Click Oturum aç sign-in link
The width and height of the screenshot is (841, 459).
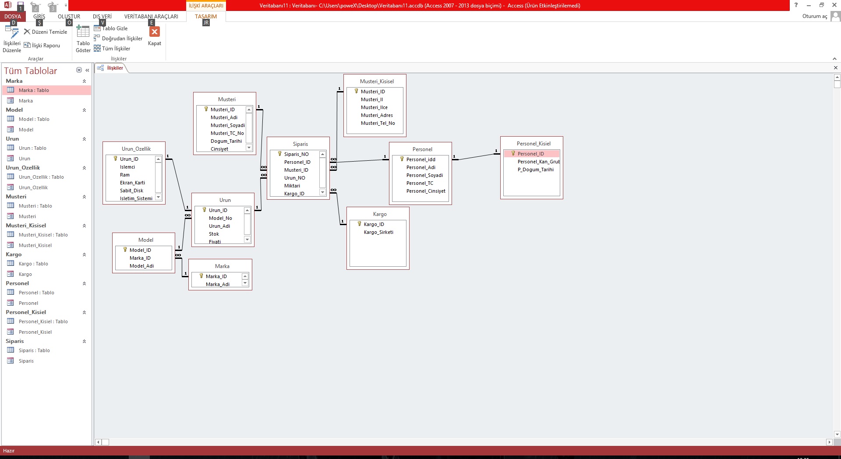click(x=814, y=16)
